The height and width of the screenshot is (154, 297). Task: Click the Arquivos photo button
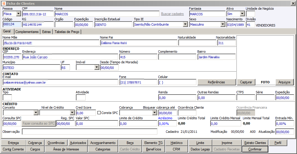[x=284, y=82]
